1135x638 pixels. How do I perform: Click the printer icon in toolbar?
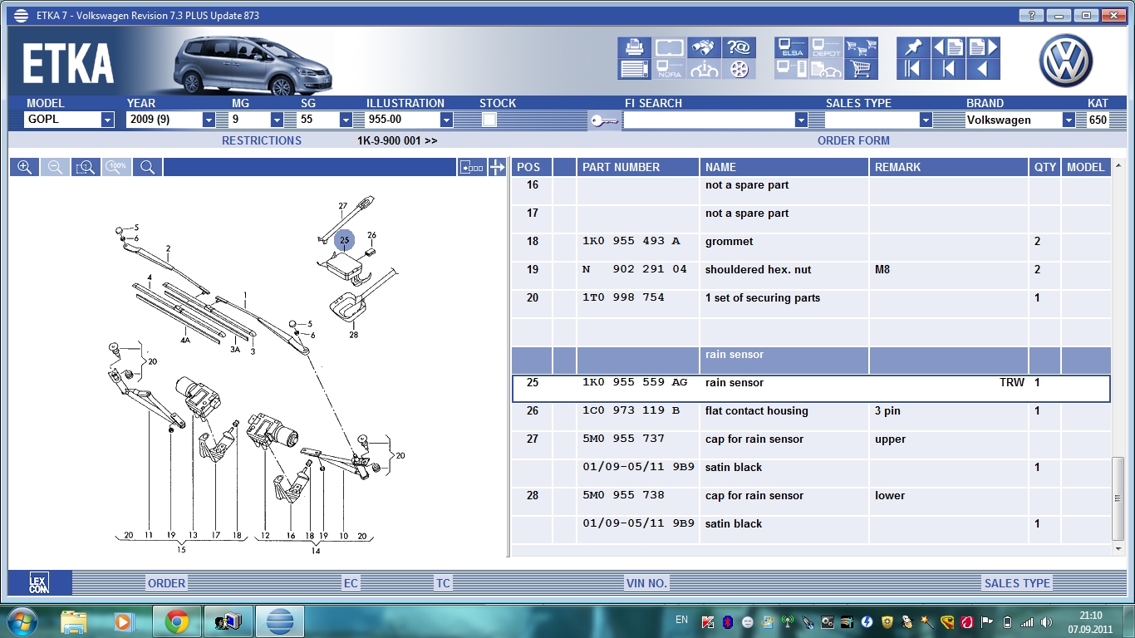pos(634,47)
